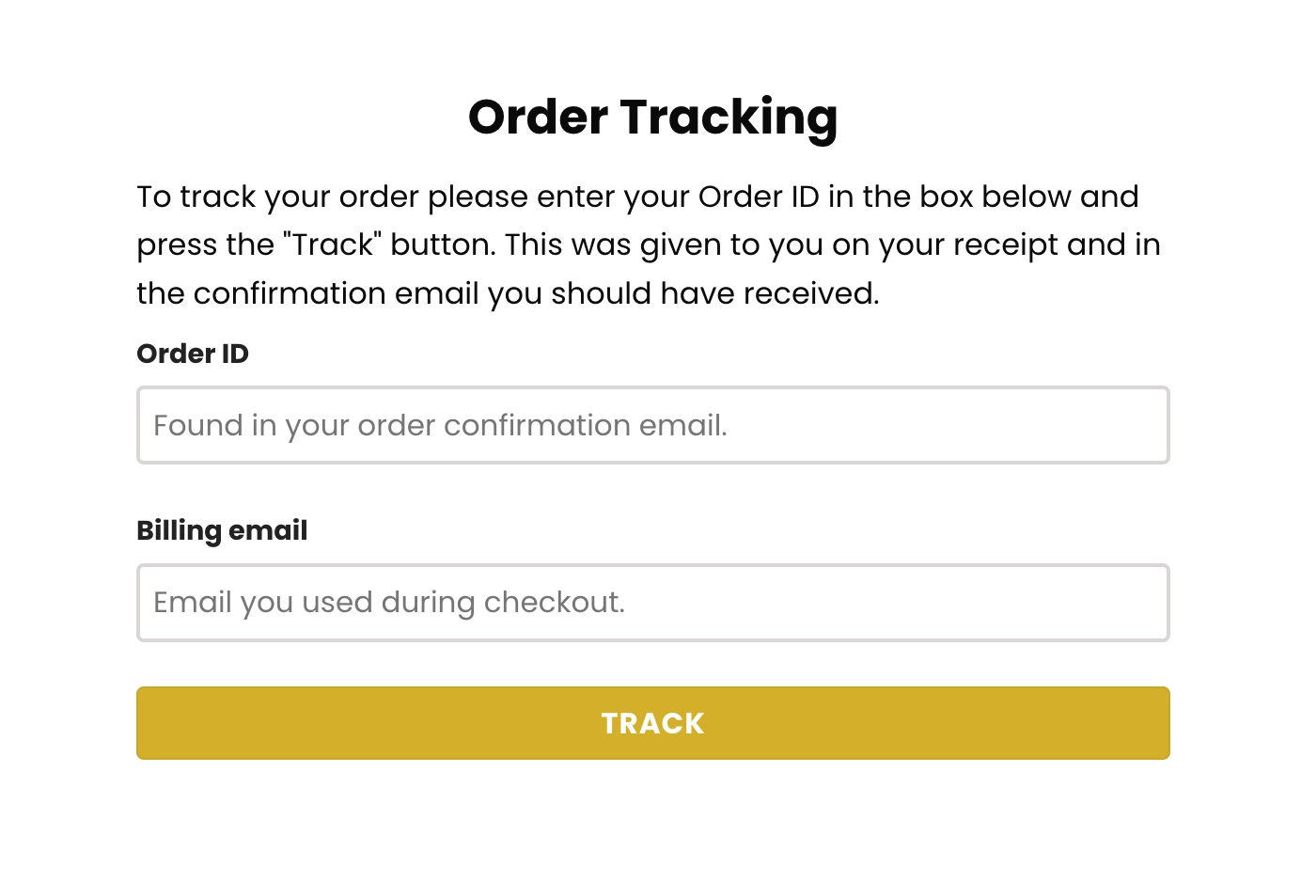Viewport: 1301px width, 882px height.
Task: Click the word "press" in the instructions
Action: coord(177,244)
